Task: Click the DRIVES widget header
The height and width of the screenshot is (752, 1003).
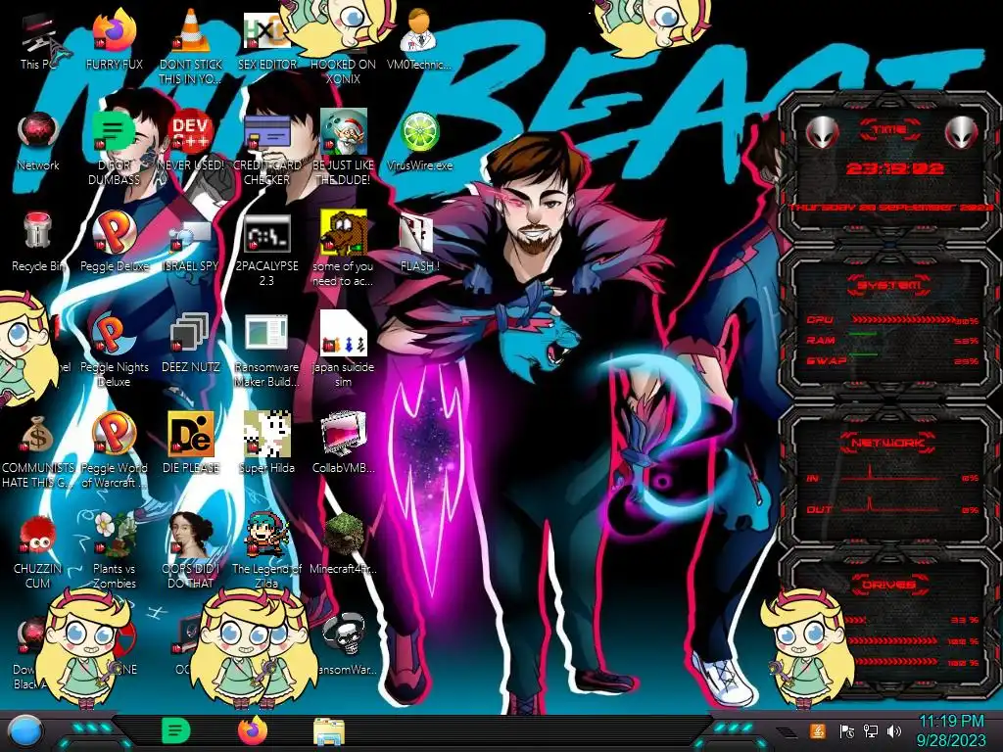Action: pos(889,585)
